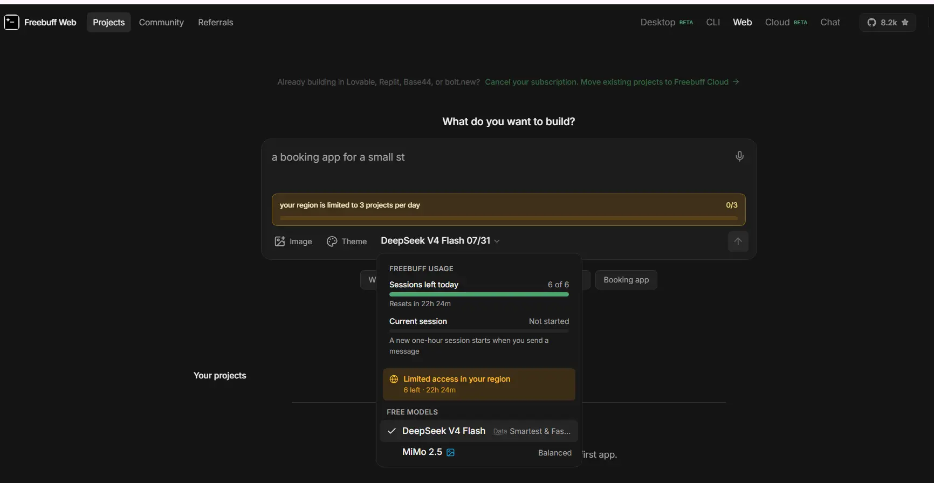Switch to the CLI product
Viewport: 934px width, 483px height.
click(x=713, y=22)
